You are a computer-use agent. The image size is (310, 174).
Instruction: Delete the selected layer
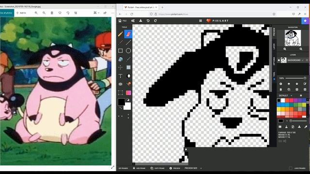tap(281, 89)
